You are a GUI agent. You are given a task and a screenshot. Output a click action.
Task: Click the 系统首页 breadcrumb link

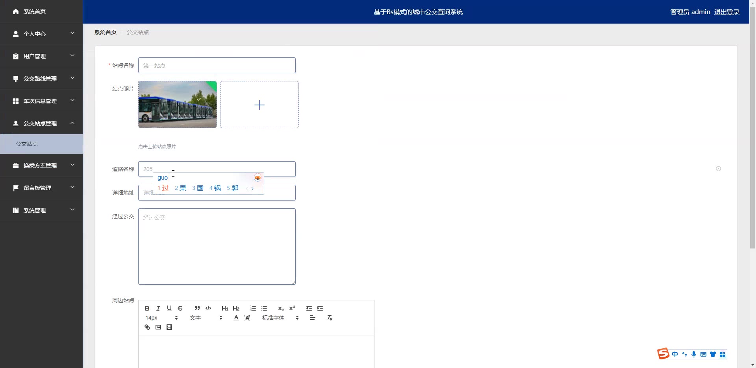tap(105, 32)
